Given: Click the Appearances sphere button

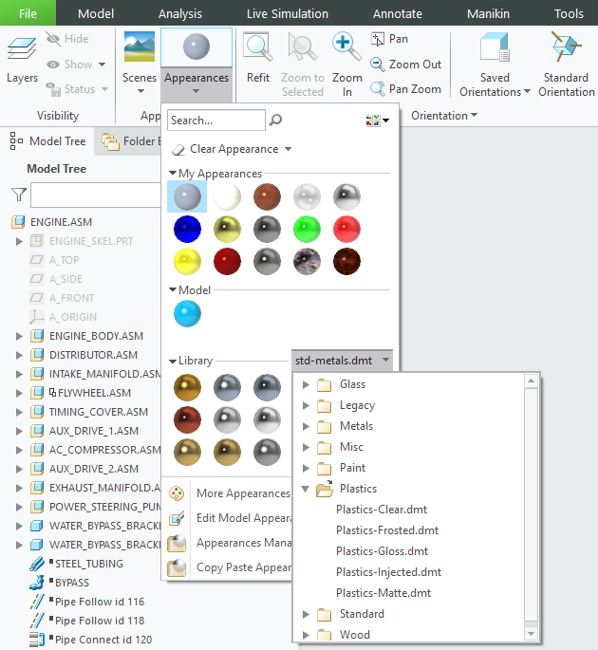Looking at the screenshot, I should point(196,46).
